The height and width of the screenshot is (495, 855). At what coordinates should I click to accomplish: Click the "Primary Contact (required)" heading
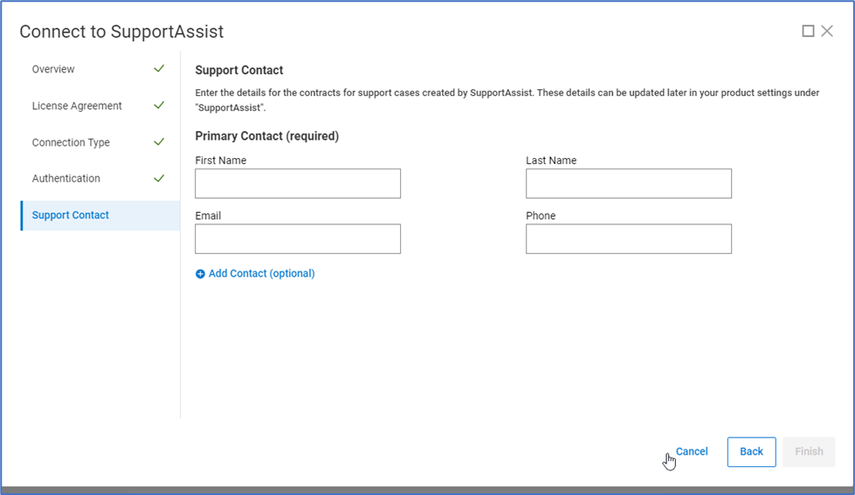267,136
